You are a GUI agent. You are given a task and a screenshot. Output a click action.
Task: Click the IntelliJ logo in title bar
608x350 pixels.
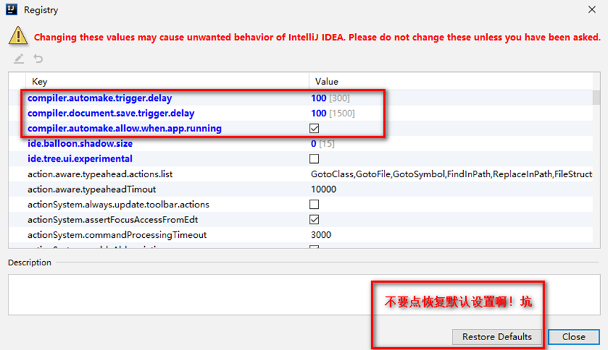pyautogui.click(x=12, y=11)
